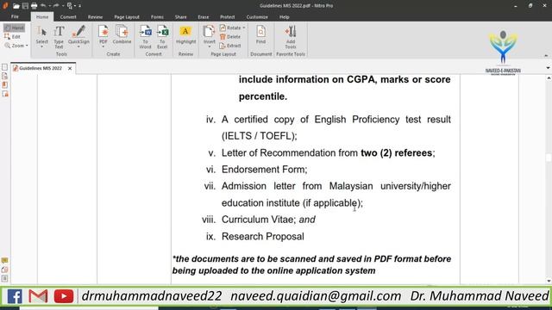
Task: Expand the Insert dropdown arrow
Action: coord(209,46)
